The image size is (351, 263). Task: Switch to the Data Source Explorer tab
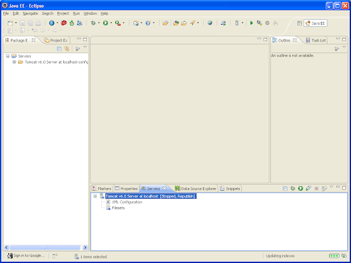pyautogui.click(x=196, y=188)
